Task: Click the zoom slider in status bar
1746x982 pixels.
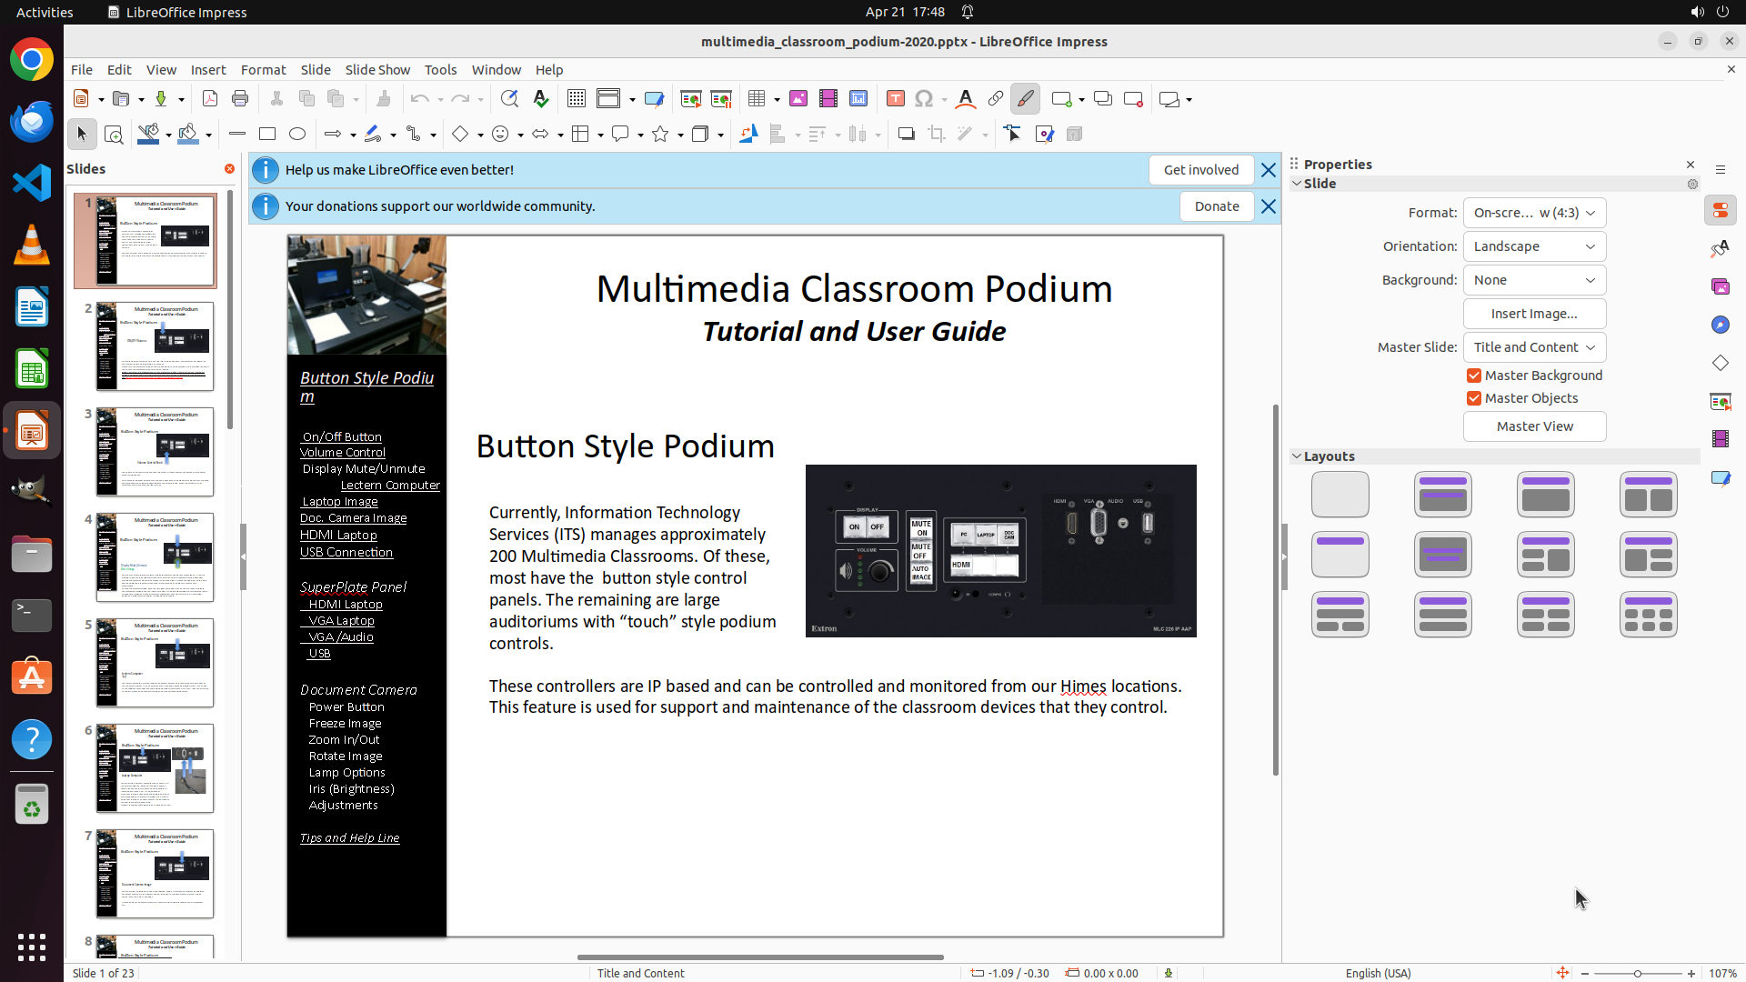Action: (x=1638, y=974)
